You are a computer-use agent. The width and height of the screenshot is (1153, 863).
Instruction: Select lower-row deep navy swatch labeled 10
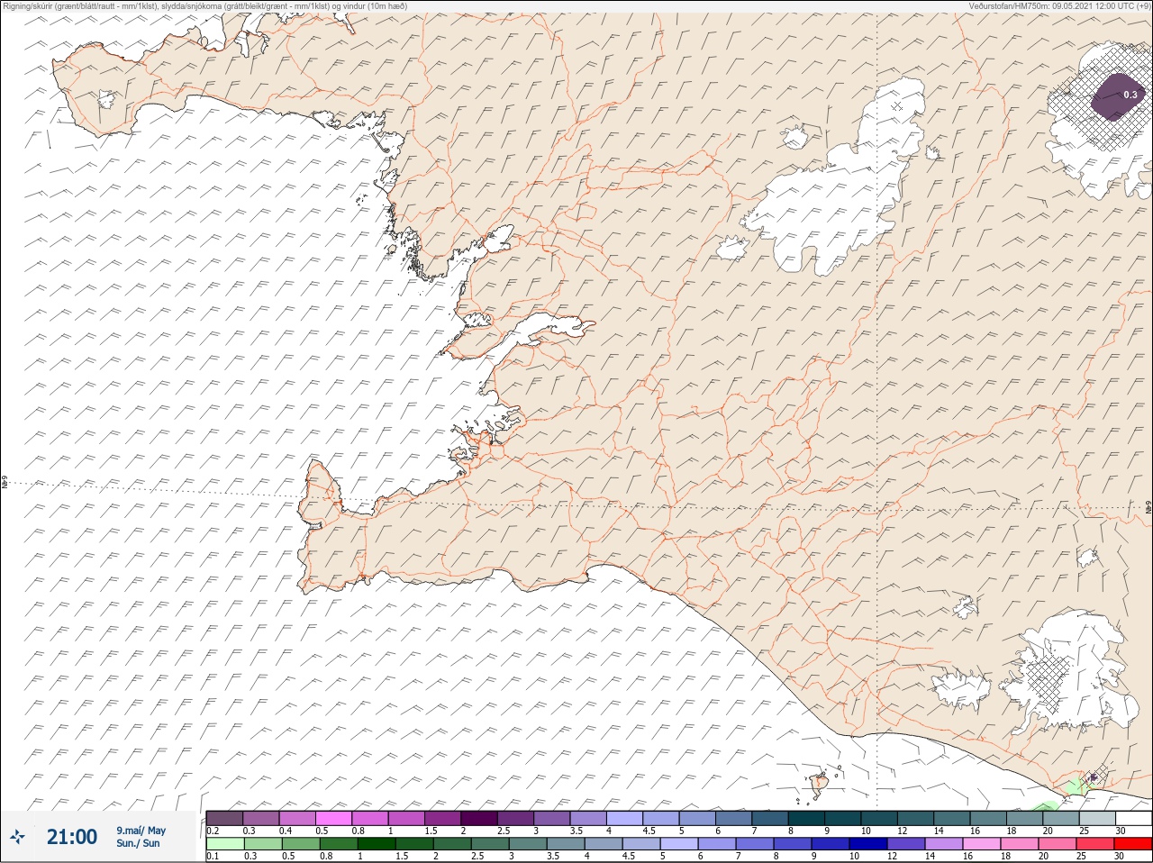(867, 844)
